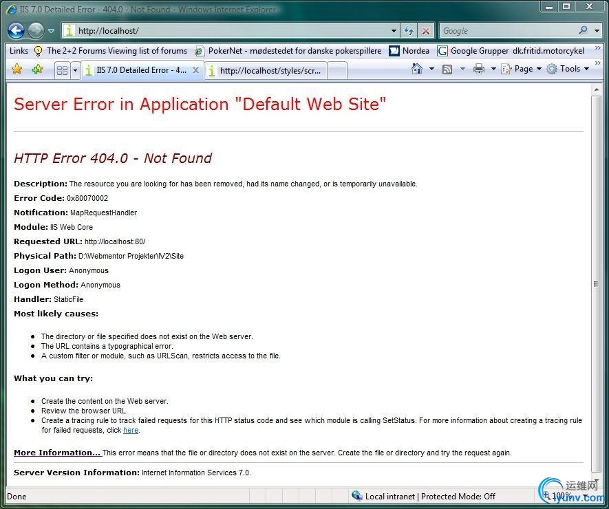The image size is (609, 509).
Task: Click the 'HTTP Error 404.0 - Not Found' heading
Action: point(113,158)
